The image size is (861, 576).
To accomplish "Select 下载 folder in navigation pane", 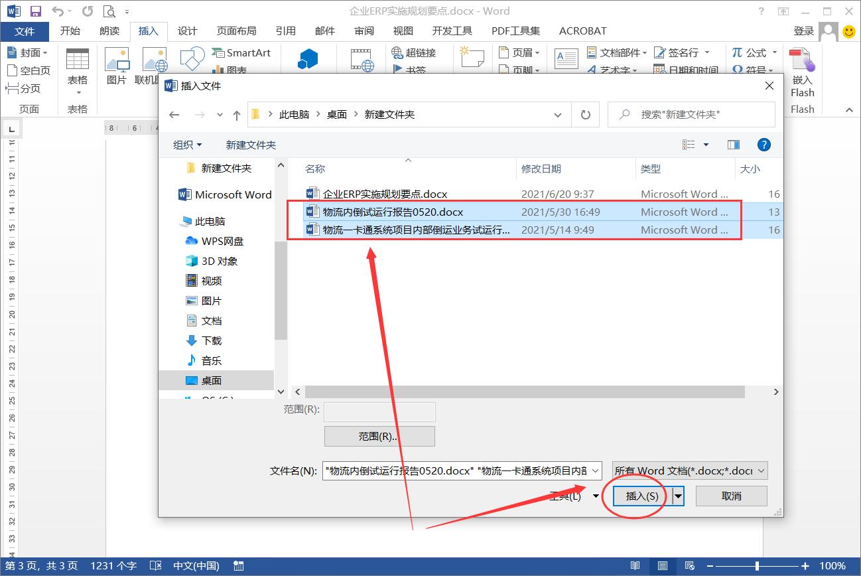I will (x=212, y=340).
